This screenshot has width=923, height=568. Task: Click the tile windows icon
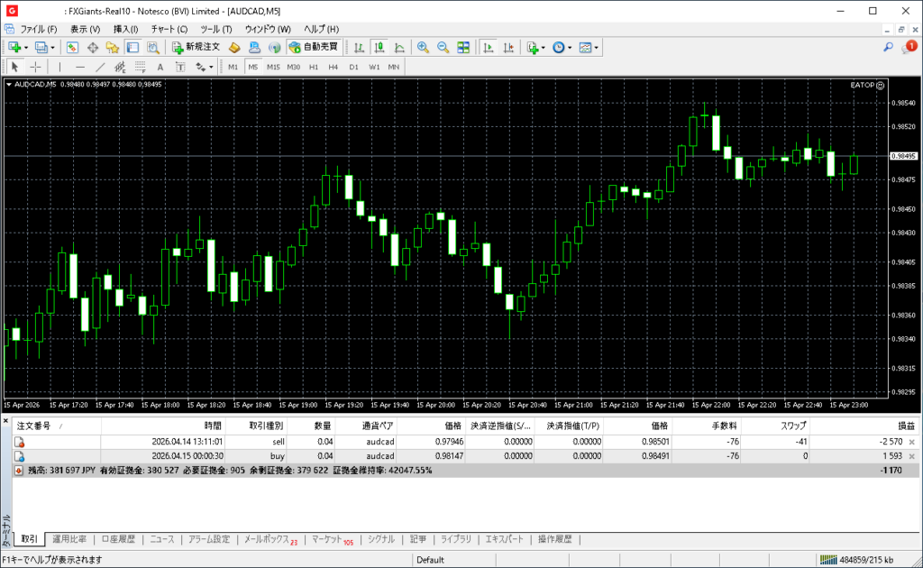point(463,47)
